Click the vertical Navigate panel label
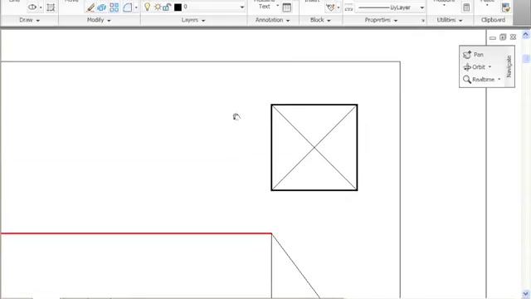Image resolution: width=531 pixels, height=299 pixels. click(509, 66)
